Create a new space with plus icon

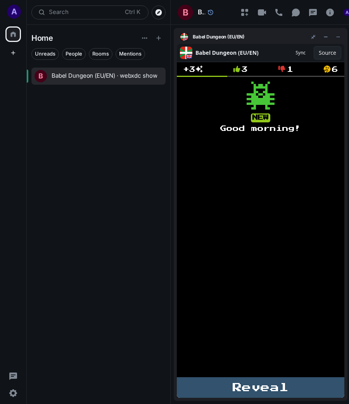click(x=13, y=53)
